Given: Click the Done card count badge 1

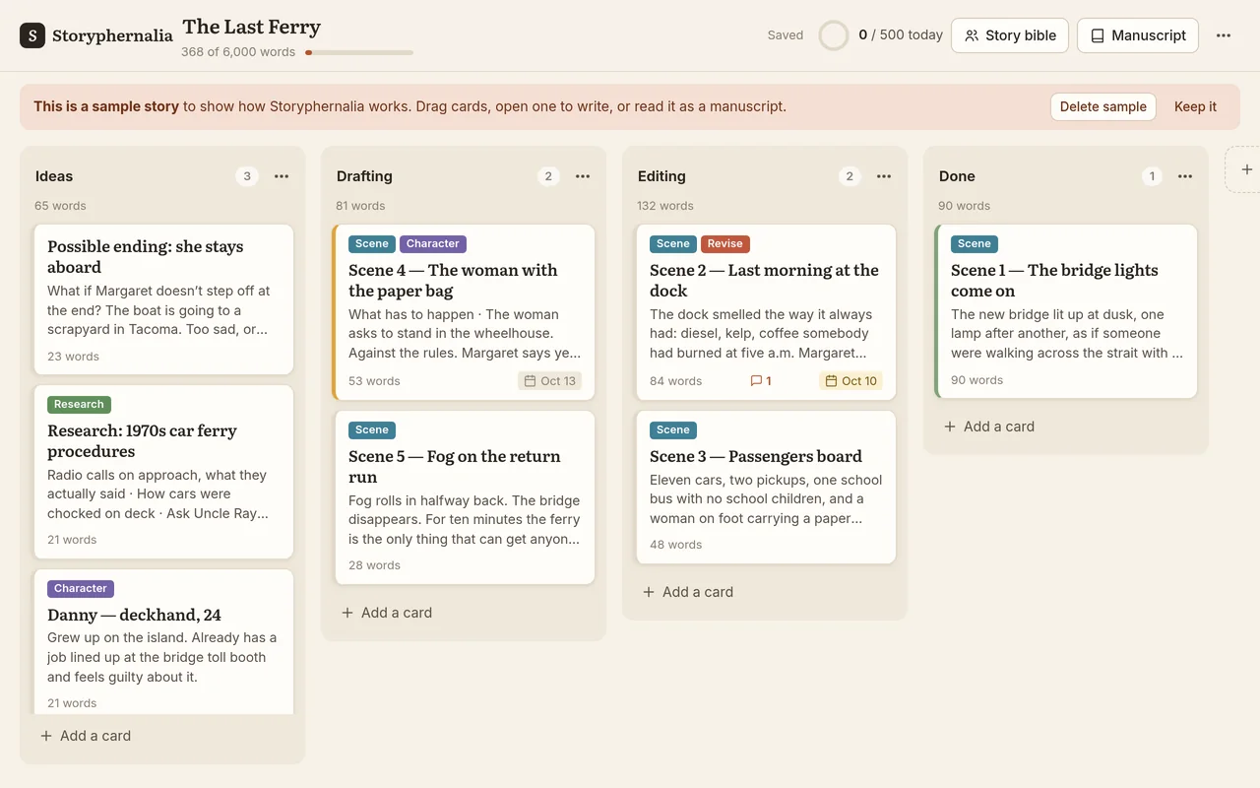Looking at the screenshot, I should click(x=1151, y=176).
